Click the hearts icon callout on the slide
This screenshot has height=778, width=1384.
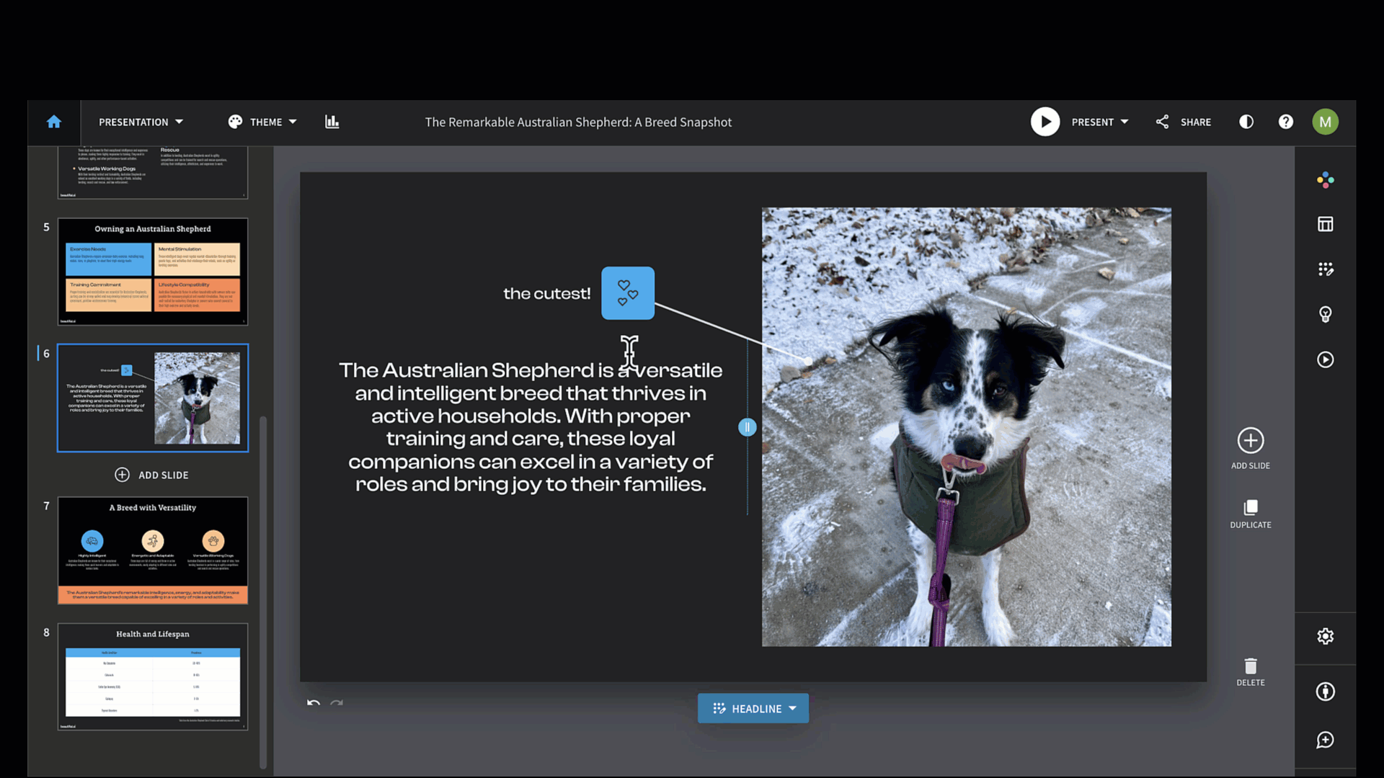click(628, 293)
